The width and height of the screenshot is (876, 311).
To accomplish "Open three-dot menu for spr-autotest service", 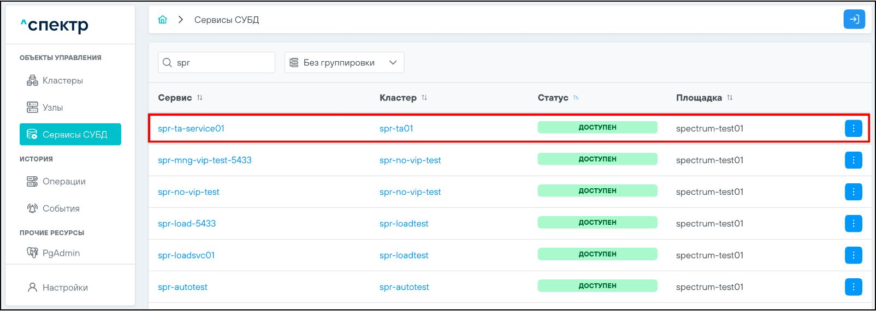I will click(853, 286).
